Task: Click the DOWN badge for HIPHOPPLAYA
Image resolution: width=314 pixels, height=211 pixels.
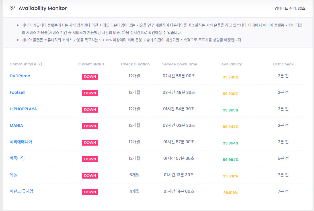Action: 90,110
